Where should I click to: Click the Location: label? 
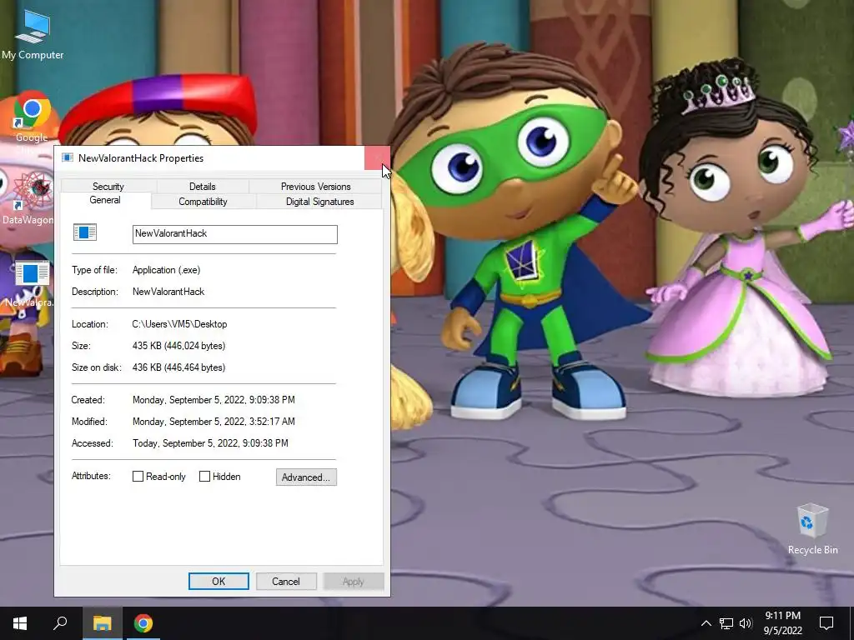coord(90,324)
